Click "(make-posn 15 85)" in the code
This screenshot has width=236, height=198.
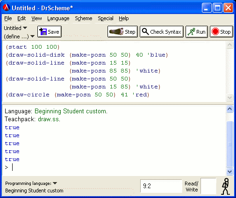pos(100,87)
